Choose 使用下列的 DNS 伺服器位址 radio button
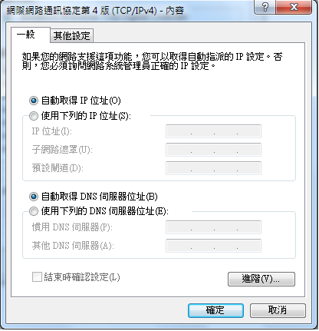Viewport: 319px width, 331px height. click(34, 211)
